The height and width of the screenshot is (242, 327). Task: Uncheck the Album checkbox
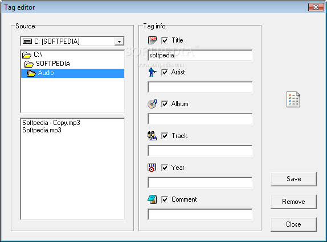(165, 104)
